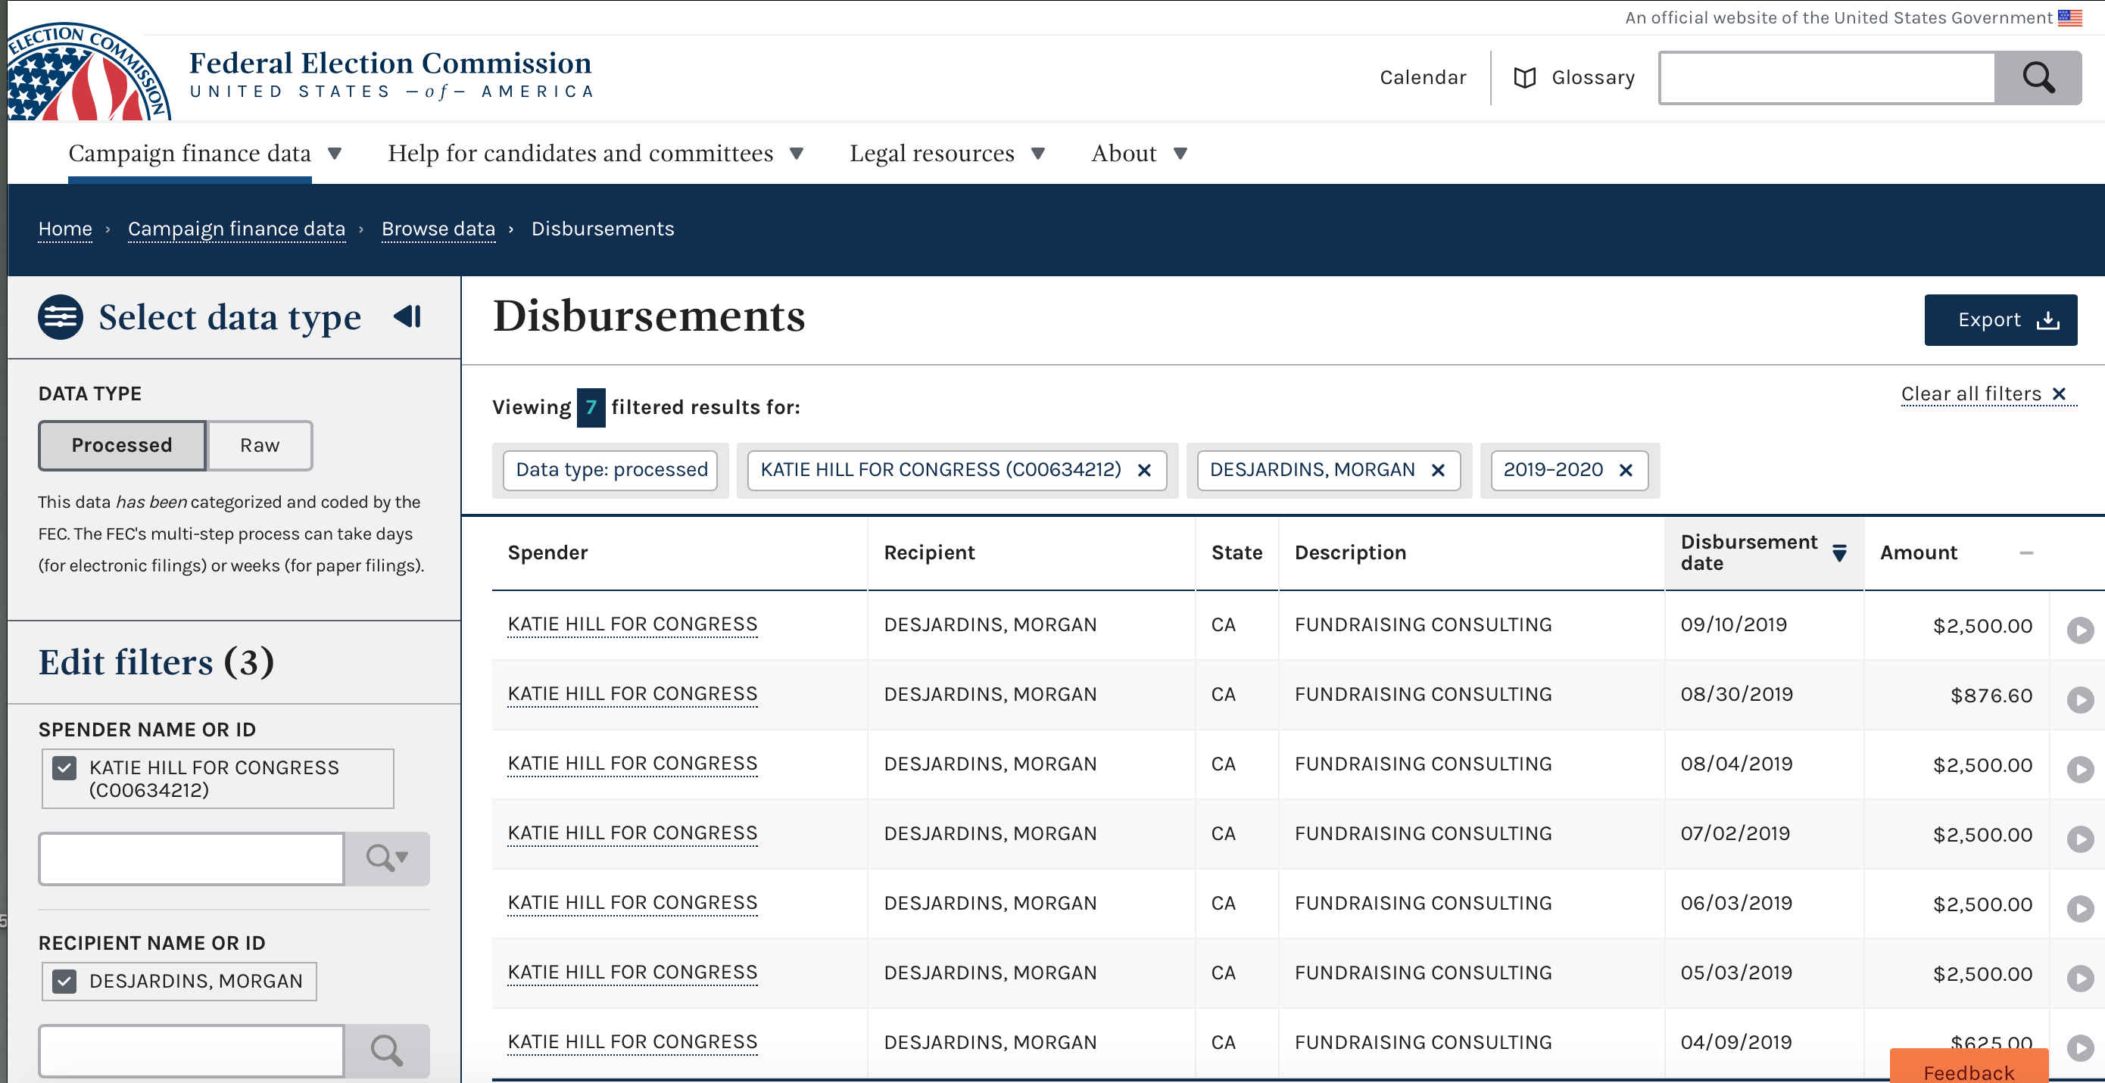Open the Help for candidates and committees menu

[595, 154]
